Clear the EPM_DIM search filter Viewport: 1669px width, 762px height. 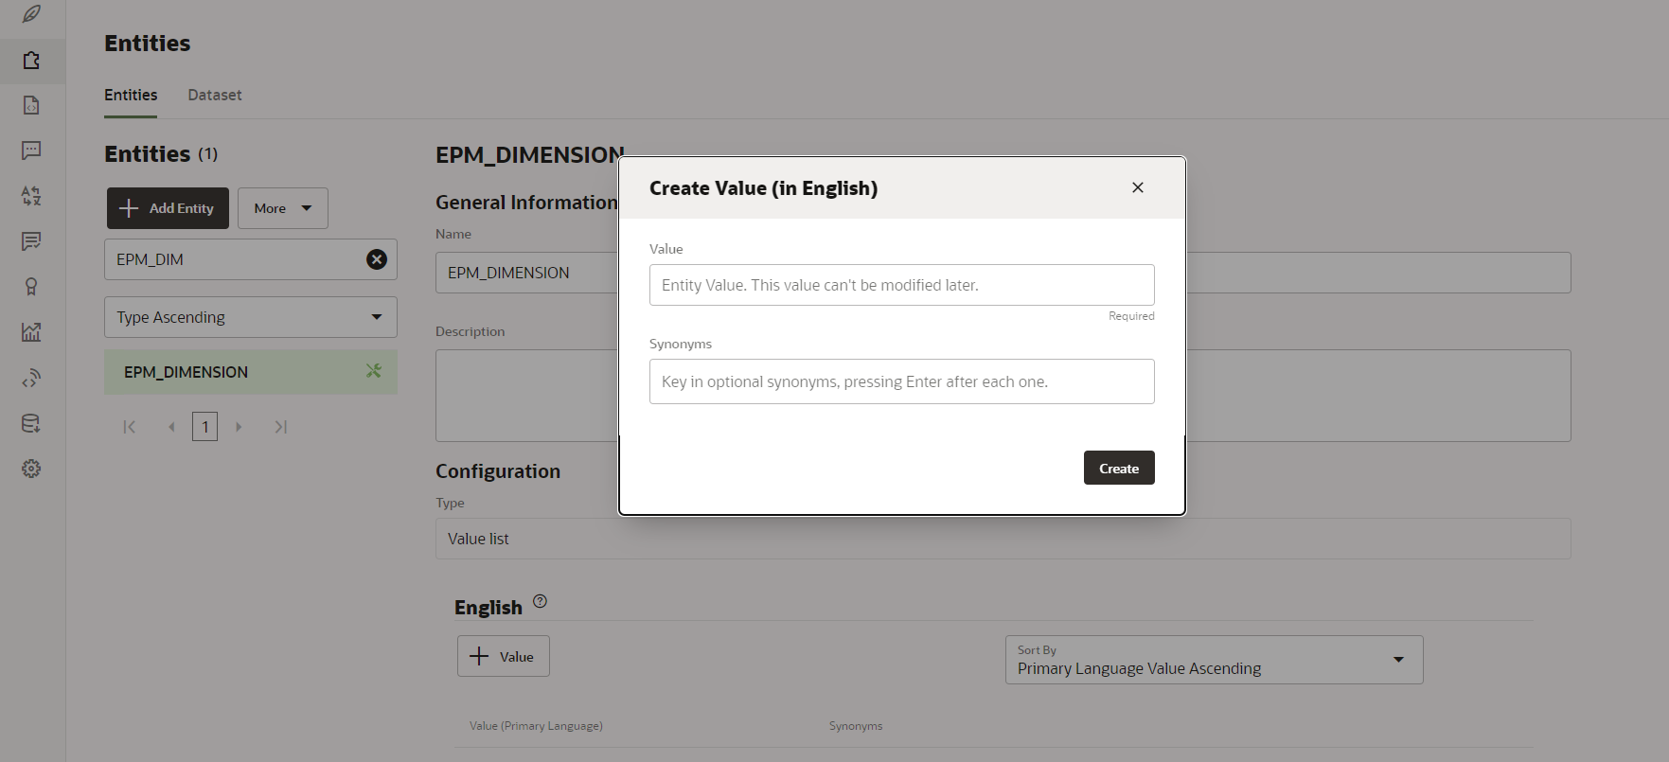point(377,259)
